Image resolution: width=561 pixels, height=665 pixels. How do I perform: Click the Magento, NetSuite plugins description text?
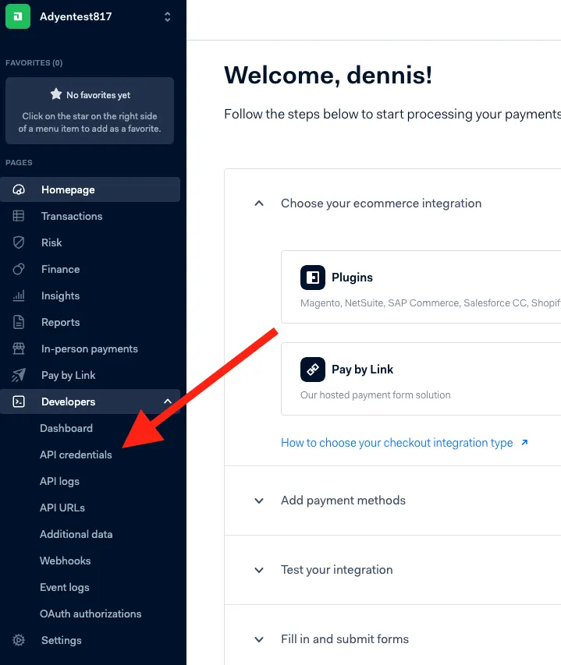(x=430, y=302)
